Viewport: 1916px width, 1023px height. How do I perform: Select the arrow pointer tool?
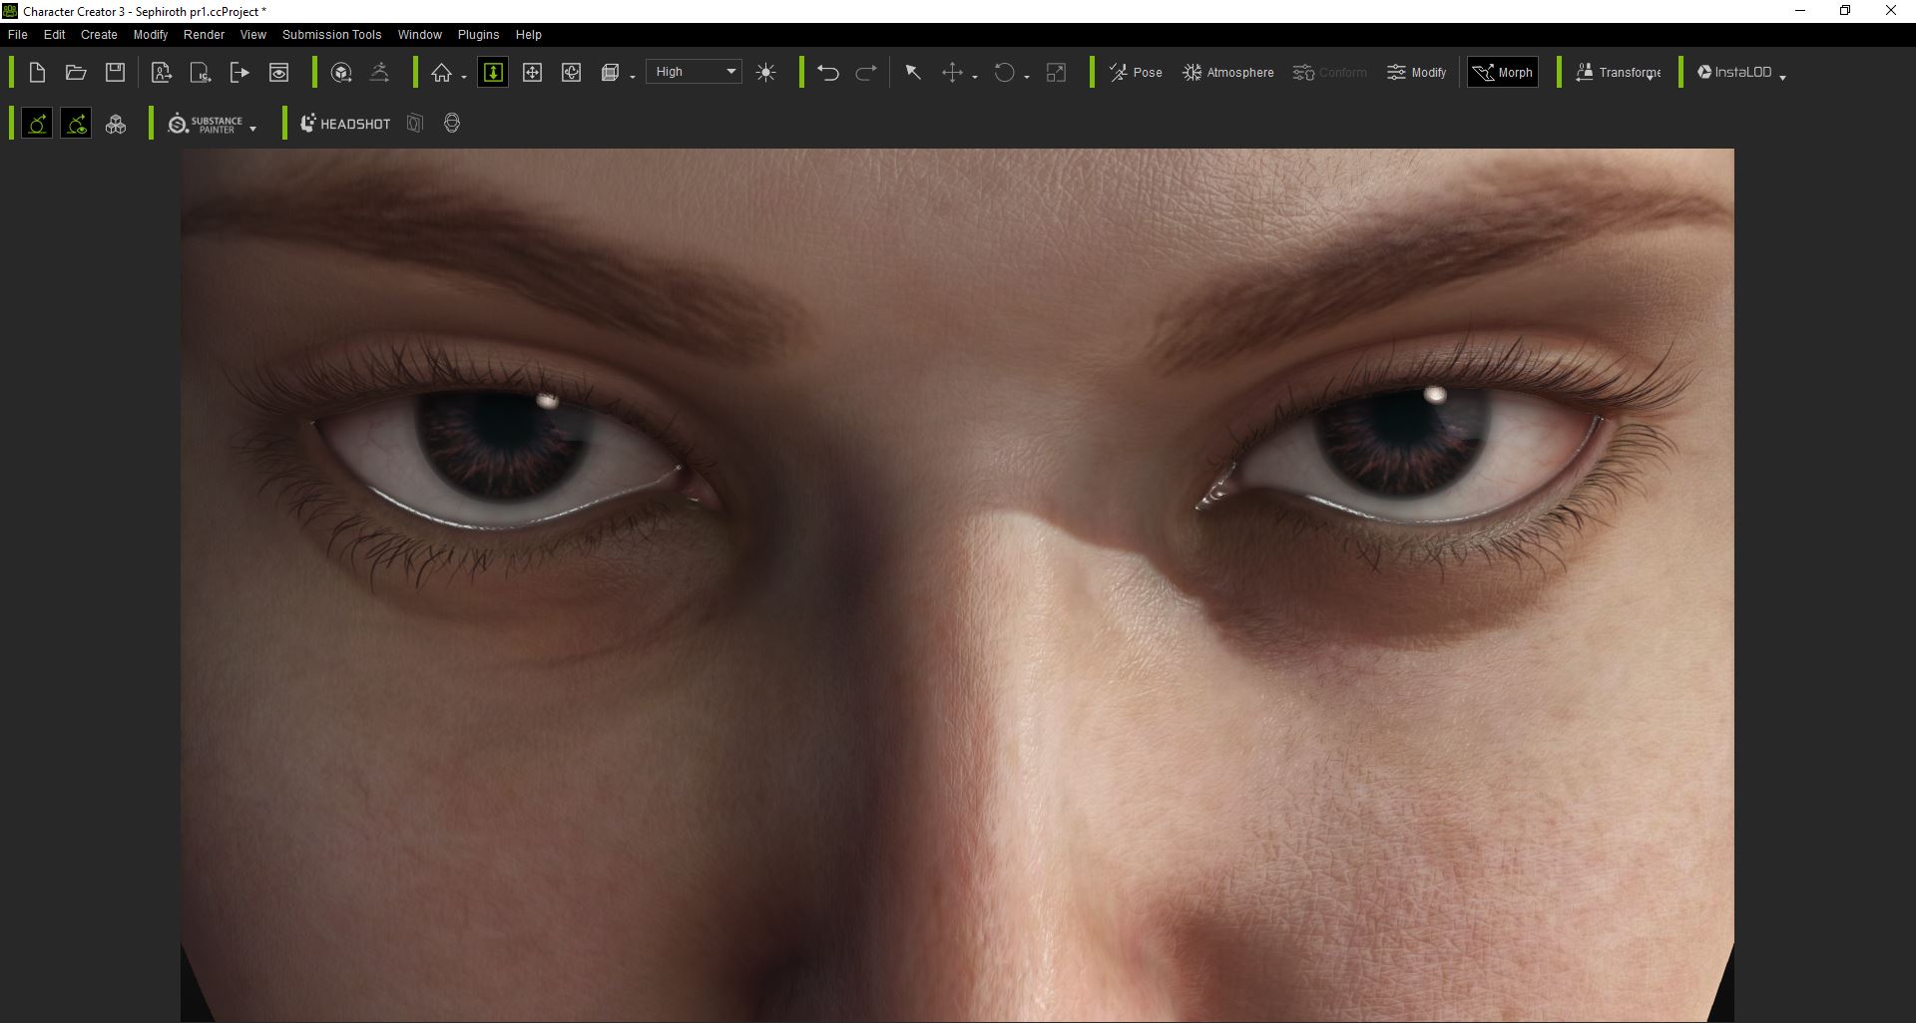(x=913, y=72)
